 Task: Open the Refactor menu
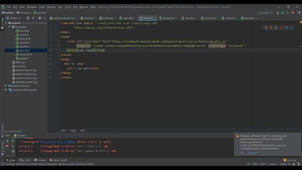coord(51,7)
